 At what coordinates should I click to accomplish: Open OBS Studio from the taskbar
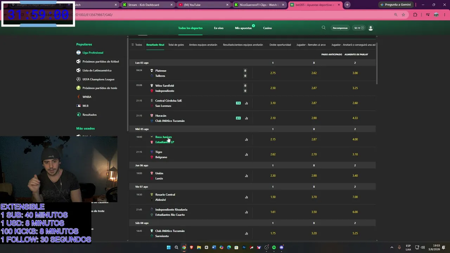266,247
